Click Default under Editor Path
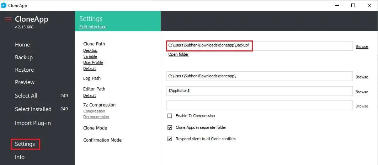This screenshot has height=165, width=378. tap(90, 95)
